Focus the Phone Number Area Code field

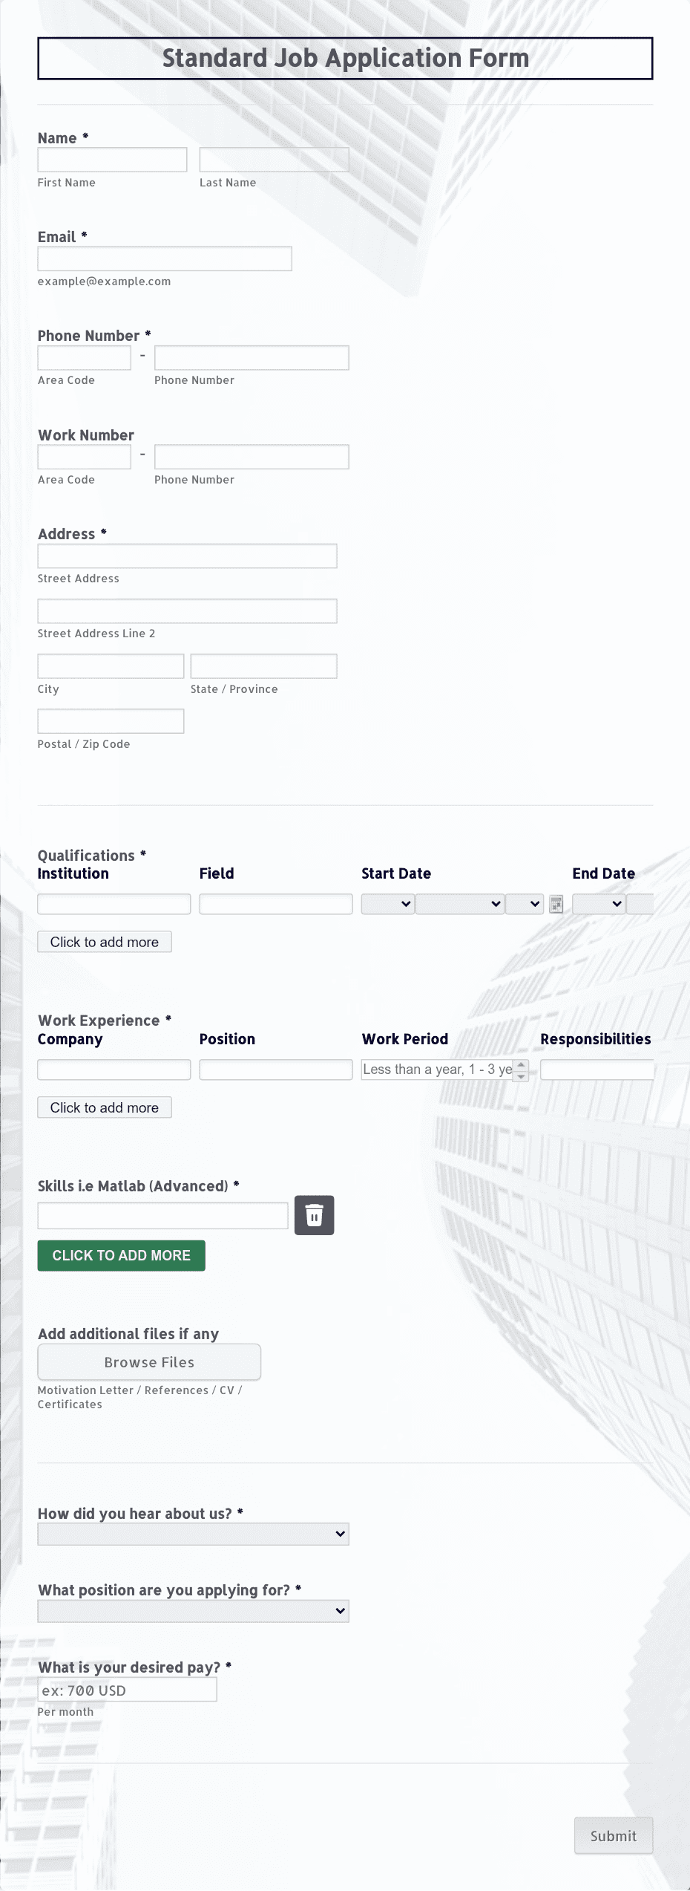coord(84,357)
